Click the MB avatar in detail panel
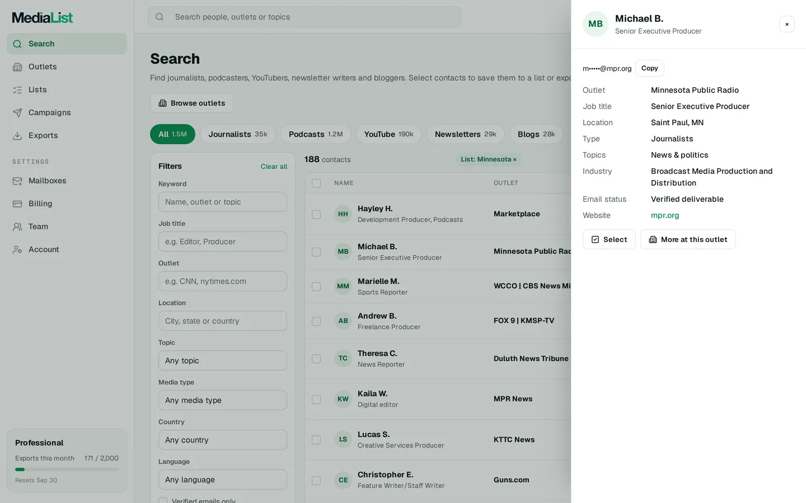Viewport: 806px width, 503px height. [596, 24]
